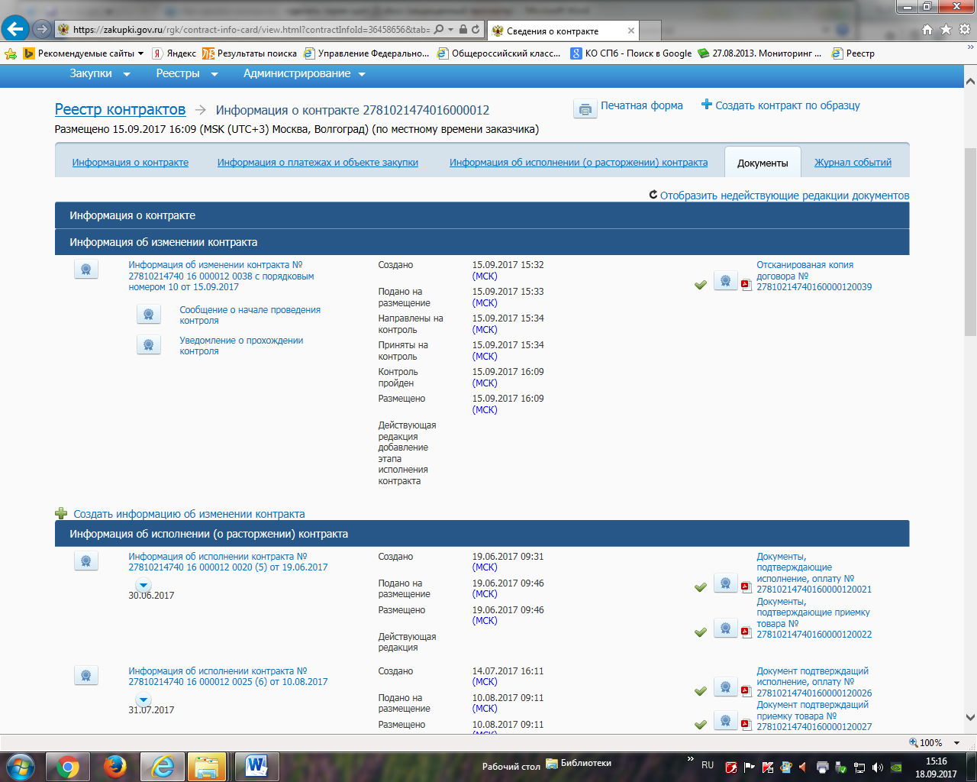Open Библиотеки toolbar on taskbar
The height and width of the screenshot is (782, 977).
[579, 763]
